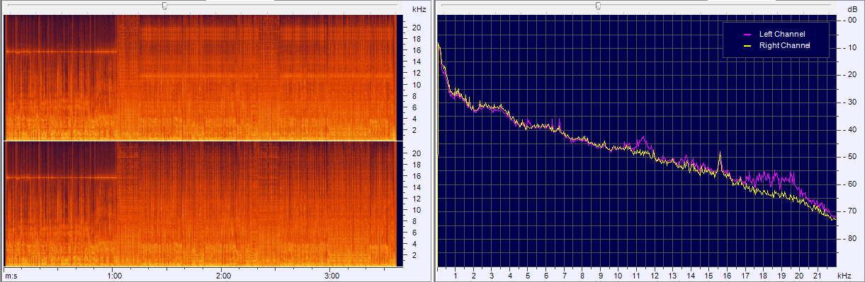Select the Left Channel legend label
865x282 pixels.
782,34
